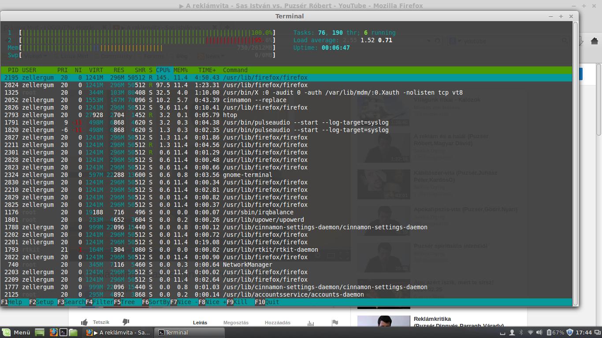Screen dimensions: 602x338
Task: Open the Bluetooth tray icon
Action: tap(520, 332)
